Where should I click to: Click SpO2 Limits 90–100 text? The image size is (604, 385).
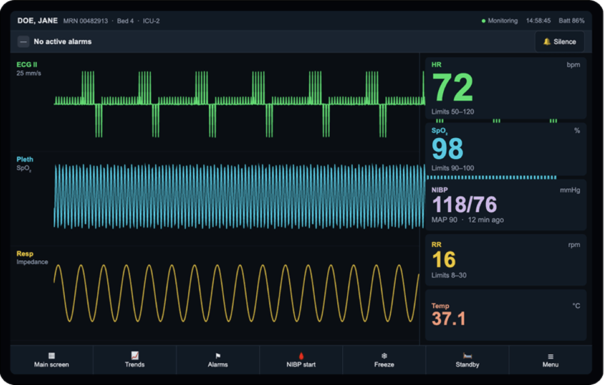coord(453,168)
